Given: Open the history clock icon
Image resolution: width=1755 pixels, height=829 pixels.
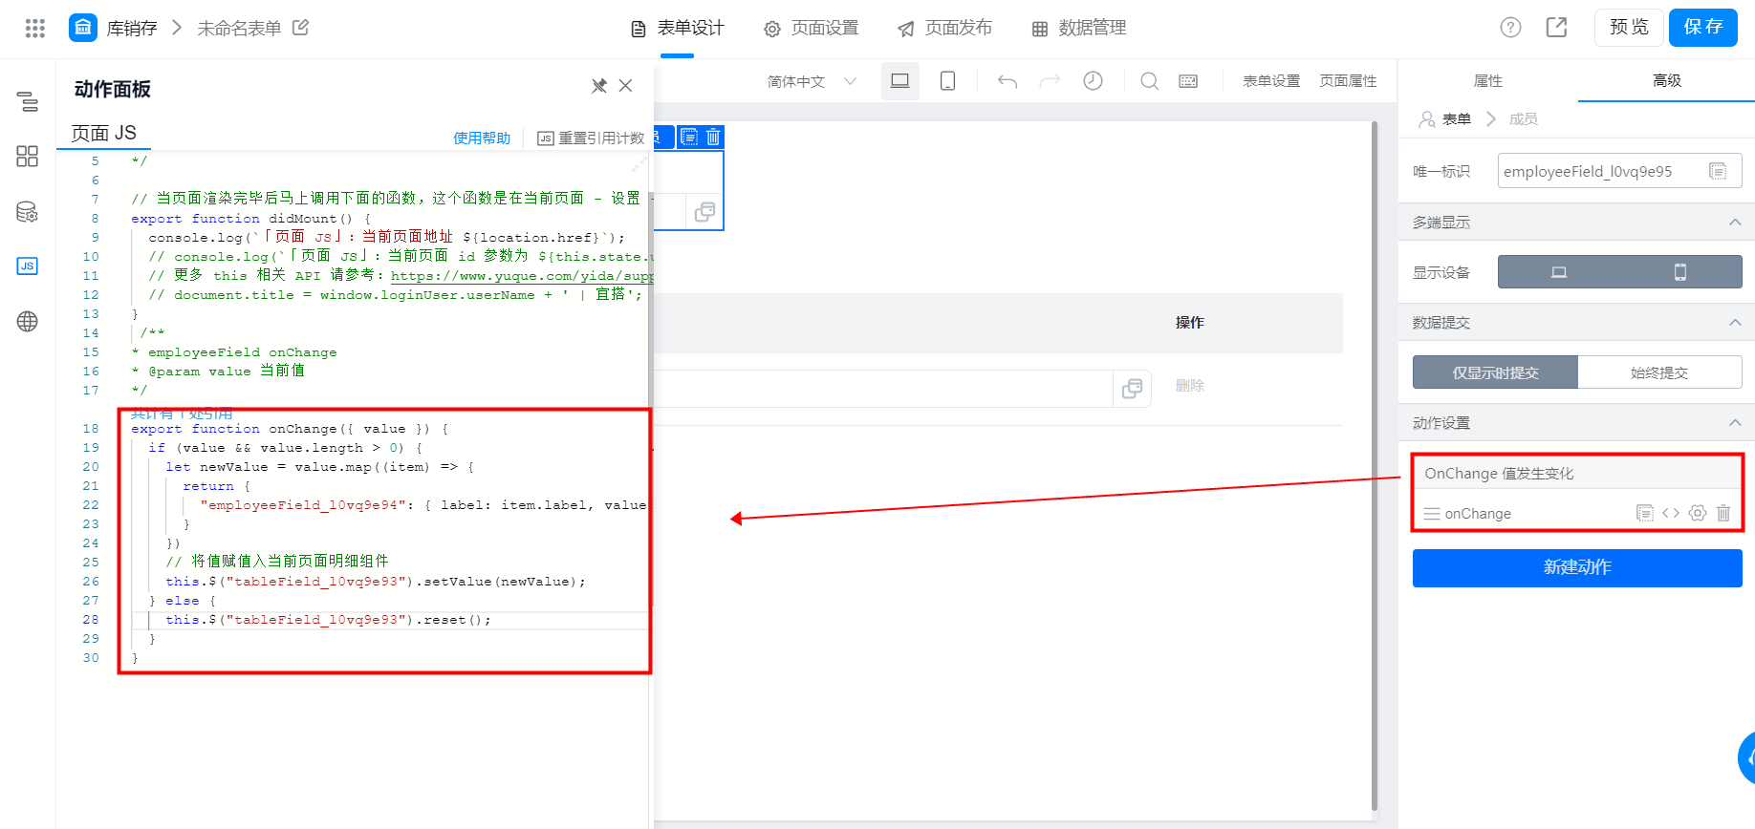Looking at the screenshot, I should 1093,81.
